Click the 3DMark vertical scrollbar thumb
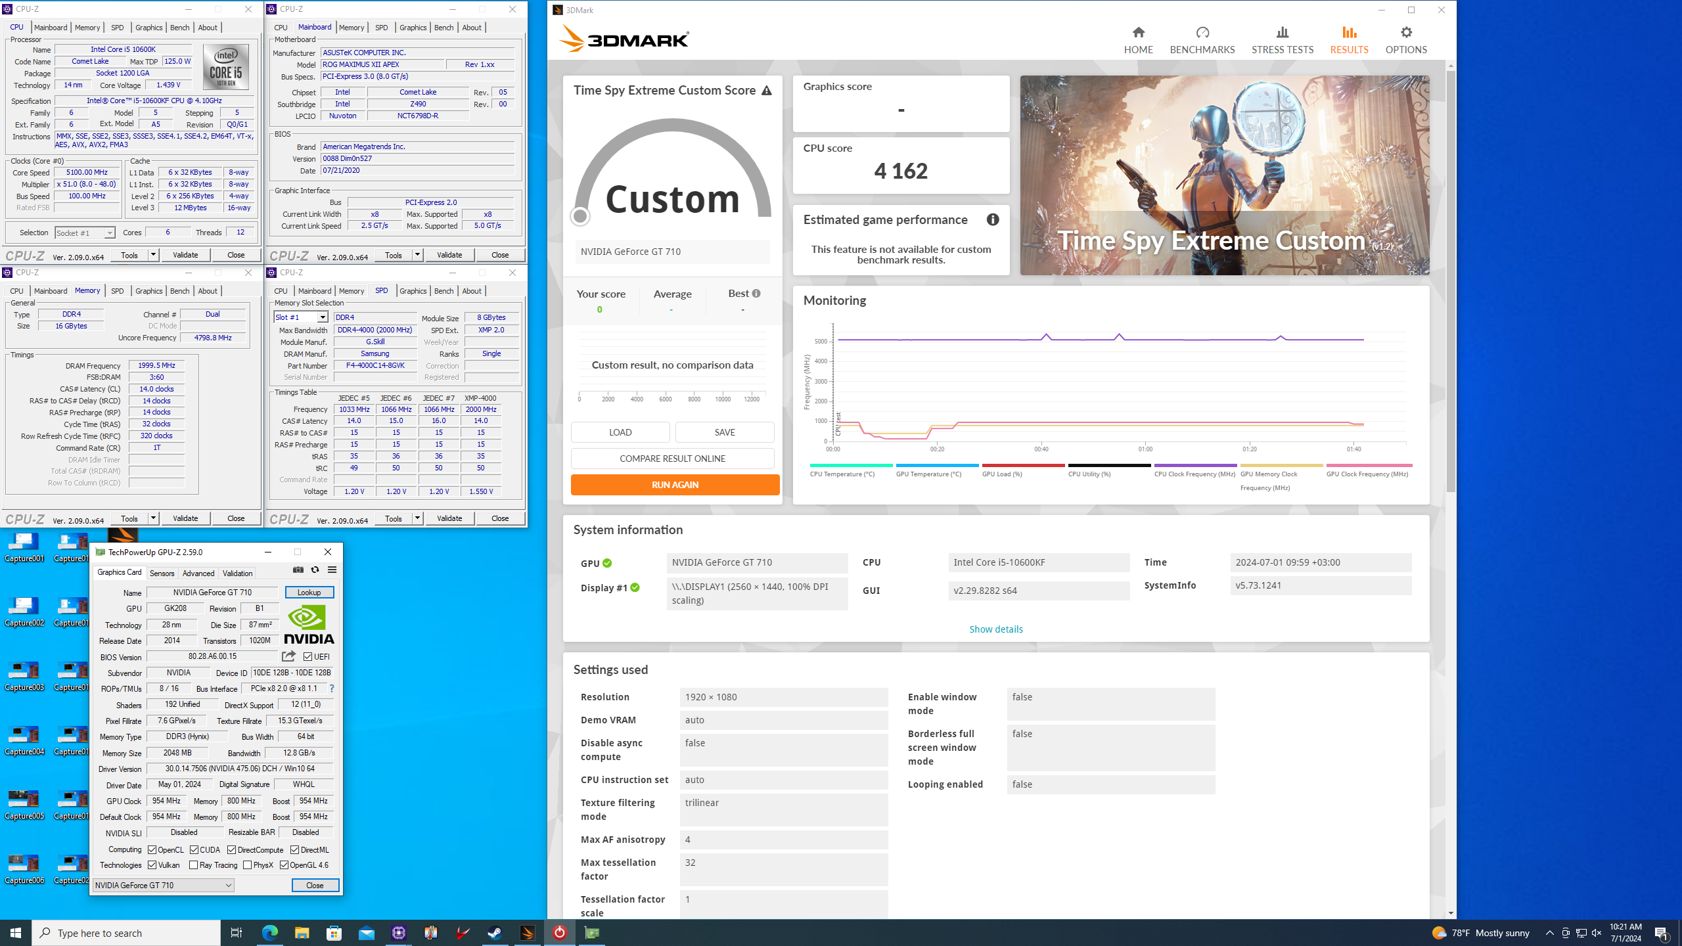The image size is (1682, 946). coord(1451,281)
